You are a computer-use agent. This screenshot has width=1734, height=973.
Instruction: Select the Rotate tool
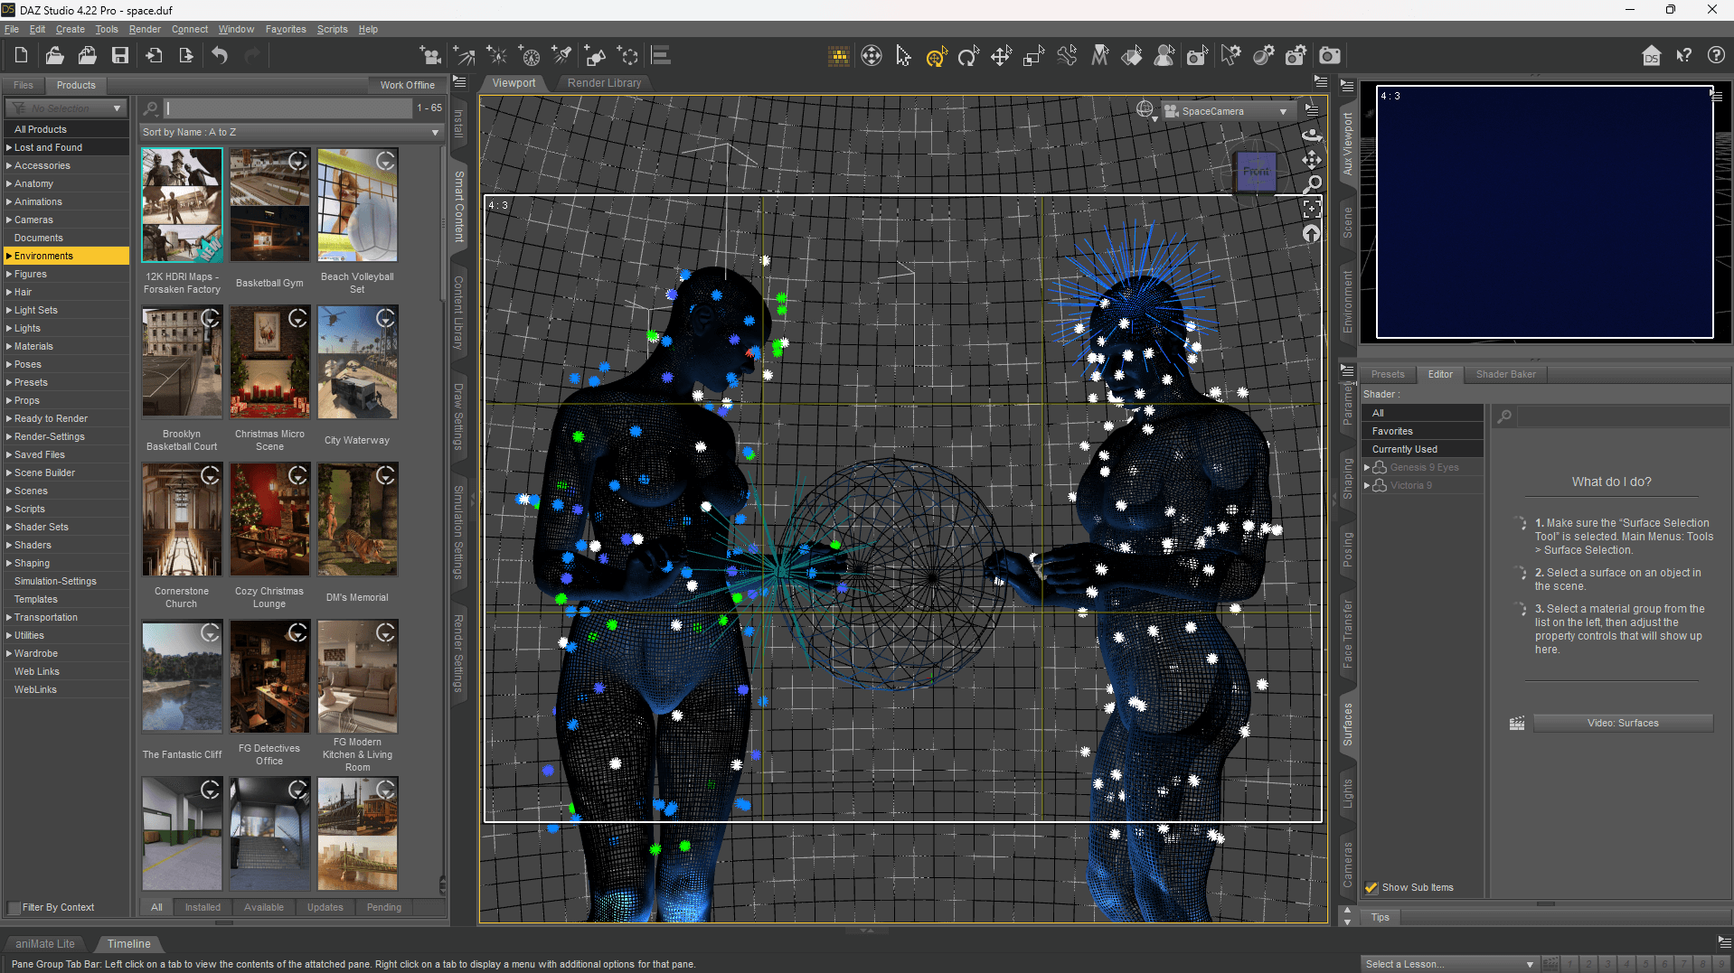pyautogui.click(x=968, y=56)
